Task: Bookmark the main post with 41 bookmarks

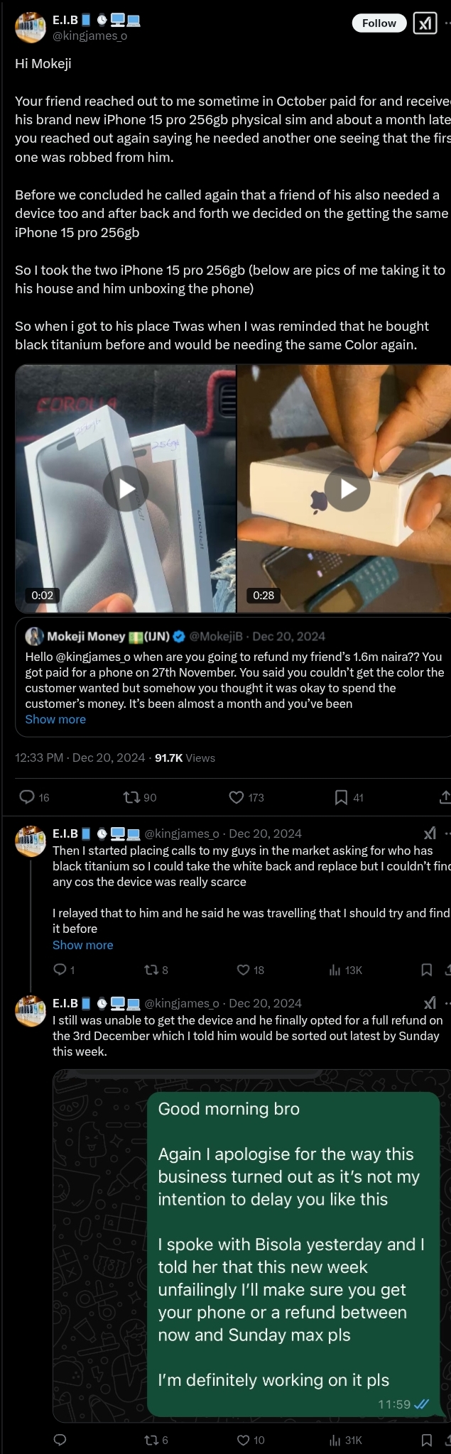Action: click(341, 797)
